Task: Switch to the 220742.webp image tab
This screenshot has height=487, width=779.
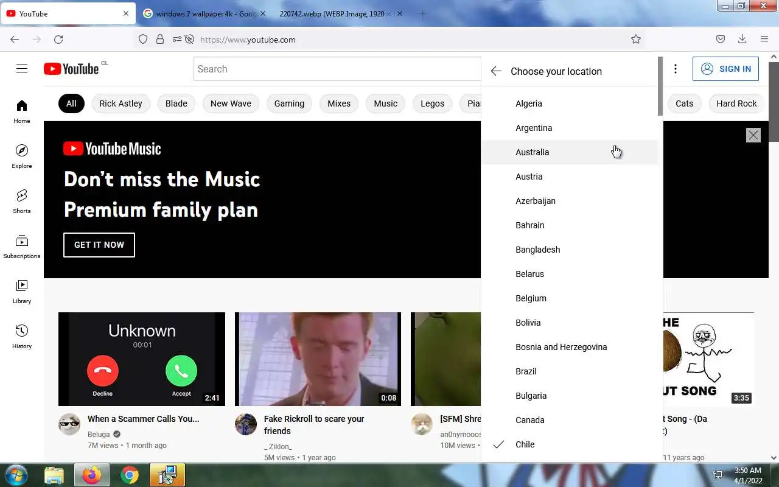Action: pos(332,13)
